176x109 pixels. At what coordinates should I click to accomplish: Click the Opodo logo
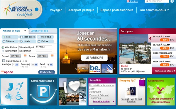click(x=7, y=72)
